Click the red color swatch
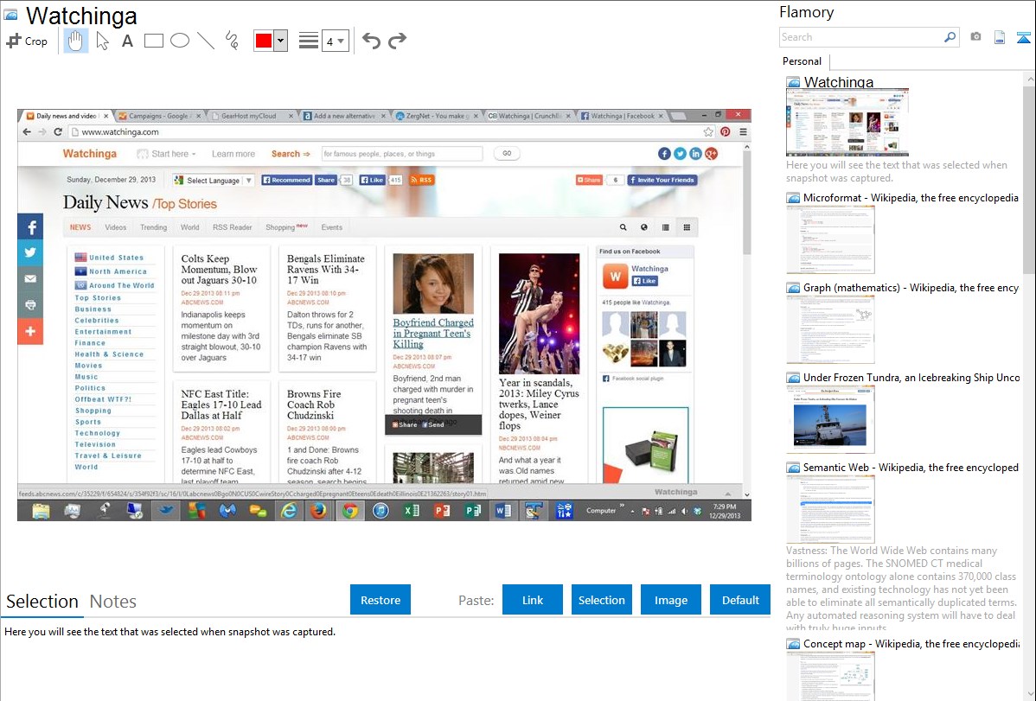Screen dimensions: 1036x701 coord(264,41)
